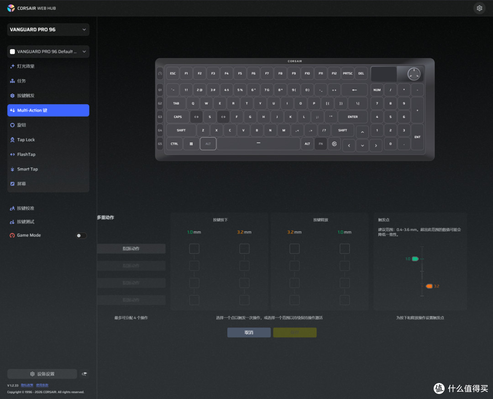Click the icon beside 按键测试
Image resolution: width=493 pixels, height=399 pixels.
[12, 222]
